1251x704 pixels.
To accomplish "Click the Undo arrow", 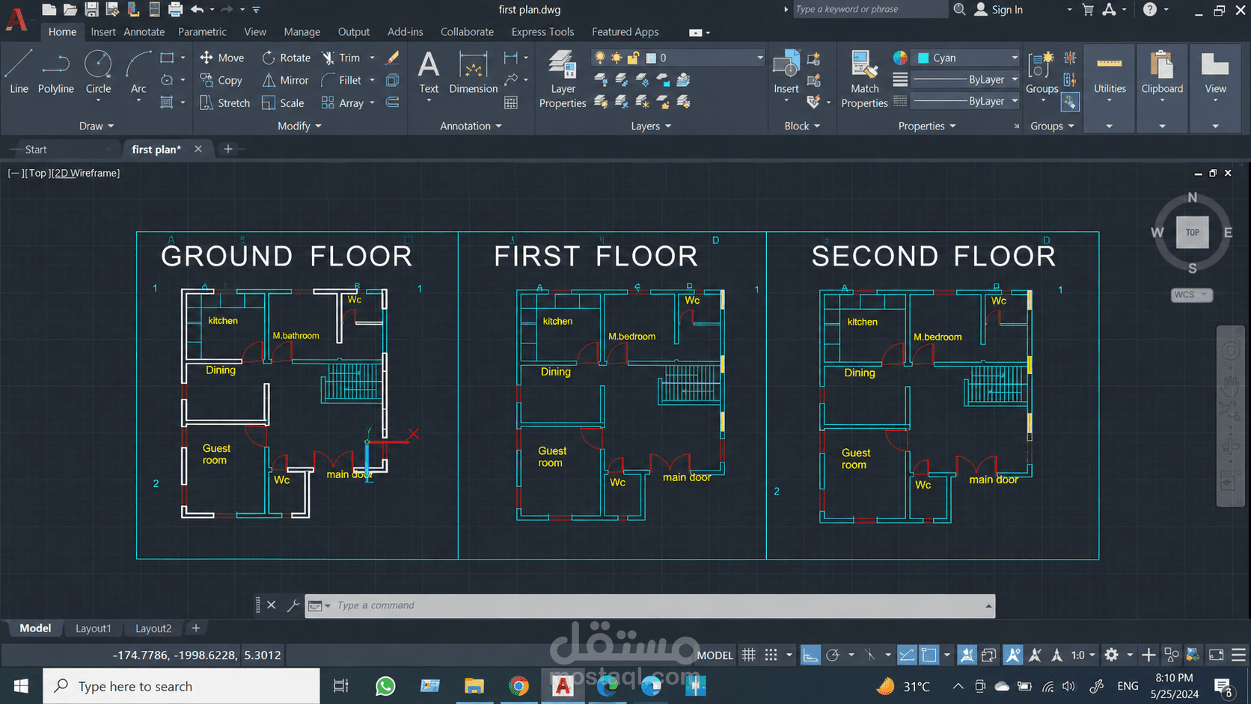I will (198, 10).
